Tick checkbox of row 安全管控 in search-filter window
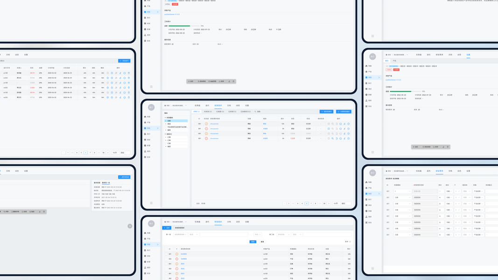Viewport: 498px width, 280px height. (166, 254)
